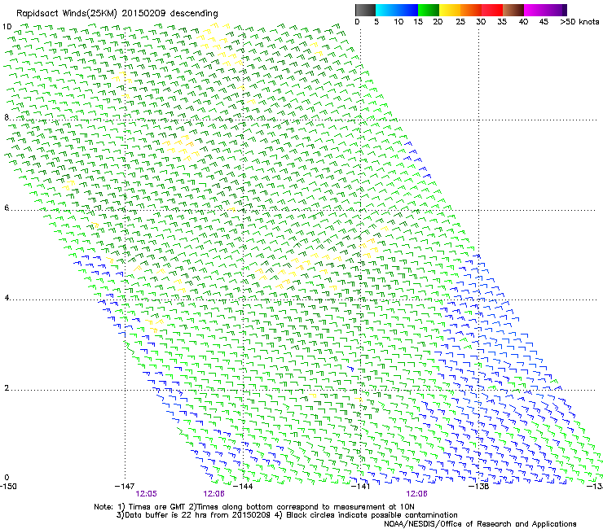
Task: Click the latitude axis label '6'
Action: (x=7, y=208)
